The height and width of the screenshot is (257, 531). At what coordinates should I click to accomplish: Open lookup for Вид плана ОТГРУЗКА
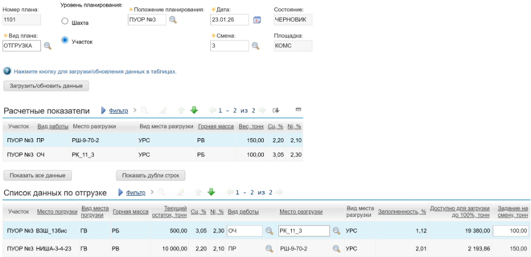point(49,45)
